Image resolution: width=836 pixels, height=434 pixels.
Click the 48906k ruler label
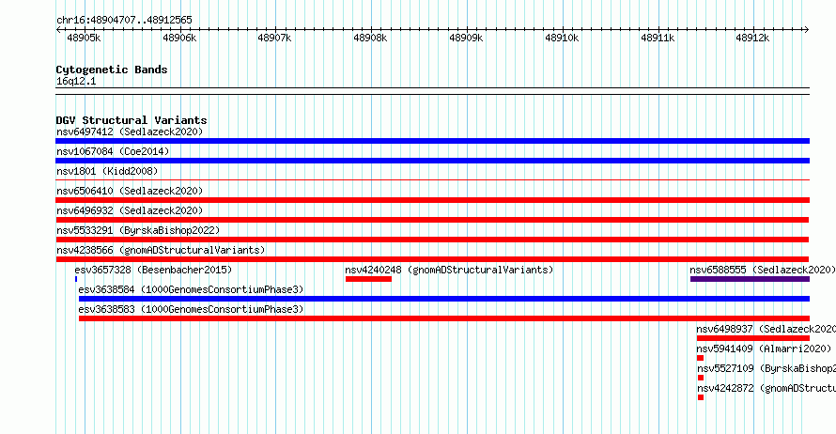pyautogui.click(x=179, y=38)
